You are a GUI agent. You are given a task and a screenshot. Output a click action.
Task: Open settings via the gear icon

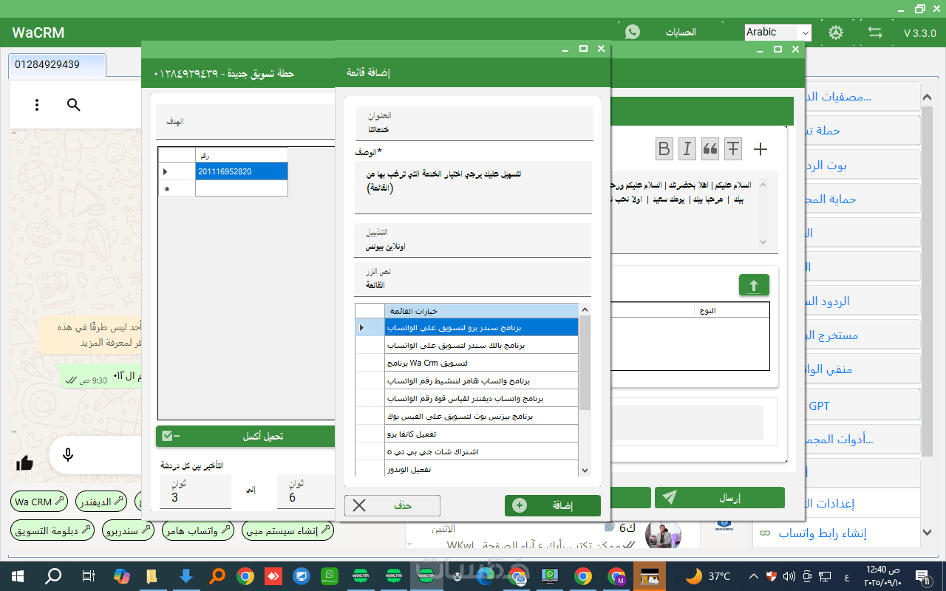tap(836, 33)
